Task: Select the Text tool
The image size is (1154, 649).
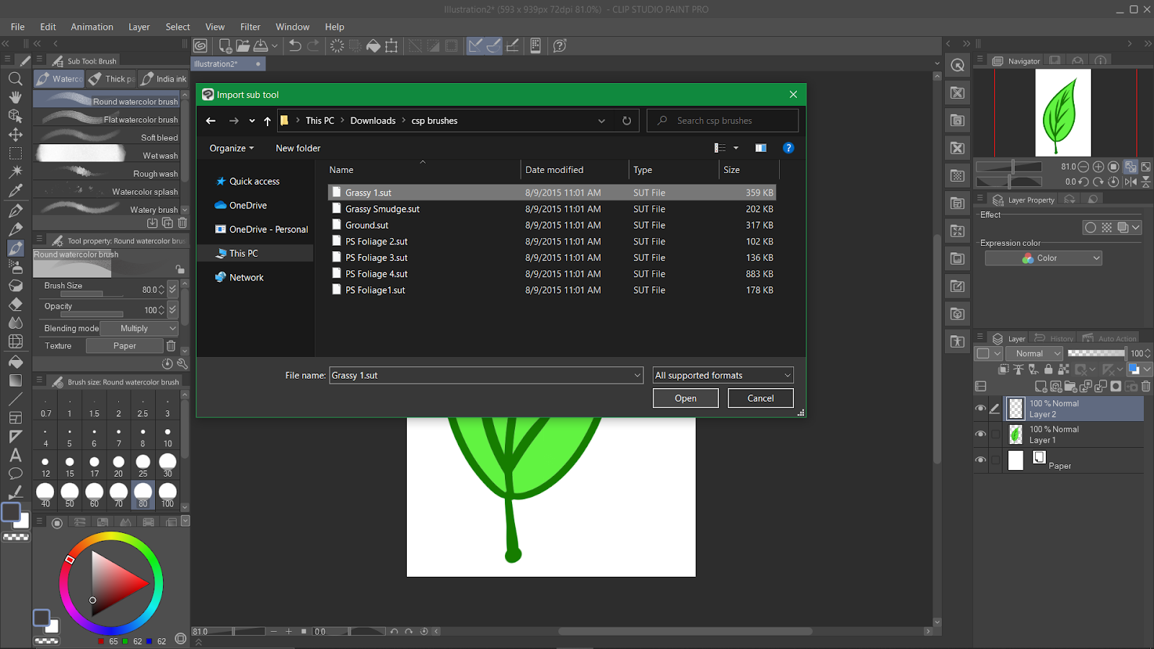Action: click(x=15, y=455)
